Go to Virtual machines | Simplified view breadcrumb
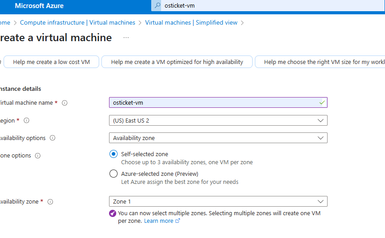This screenshot has width=385, height=238. pyautogui.click(x=191, y=22)
